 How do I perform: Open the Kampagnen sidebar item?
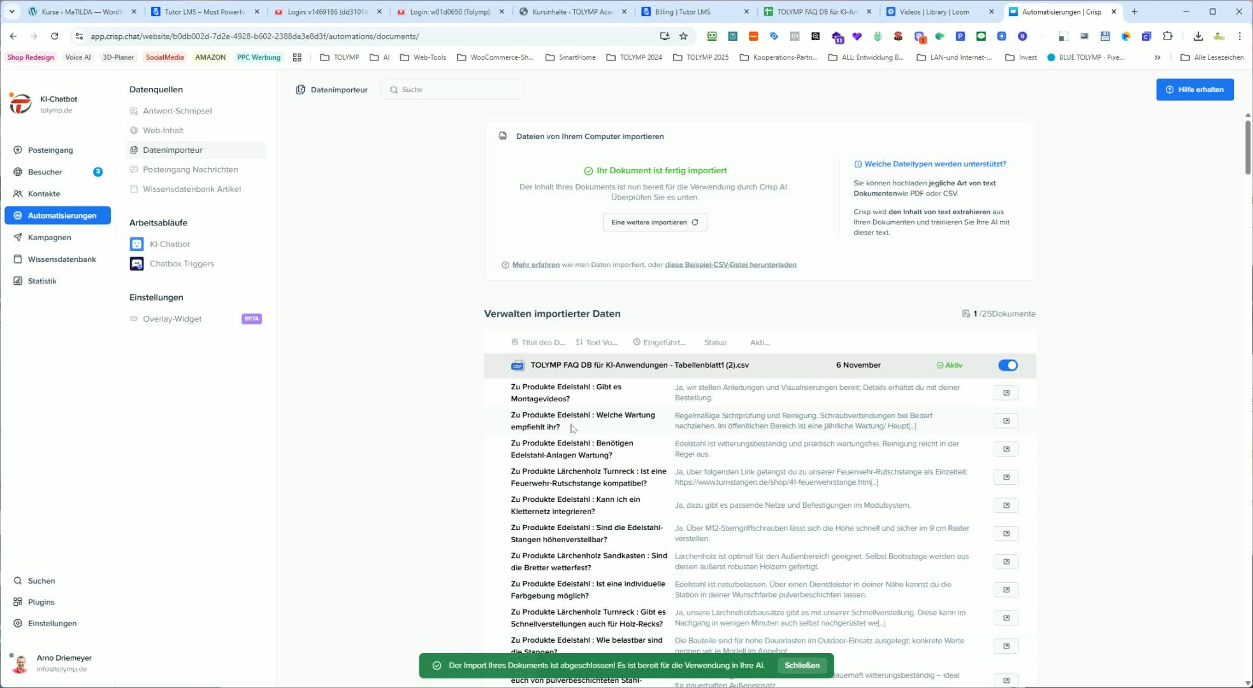49,237
